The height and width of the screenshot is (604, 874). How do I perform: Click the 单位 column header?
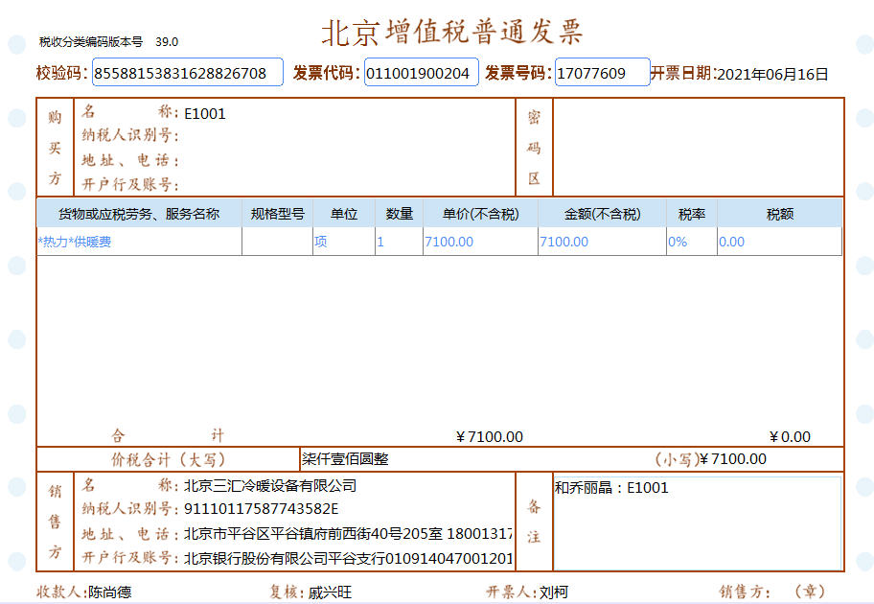[344, 214]
